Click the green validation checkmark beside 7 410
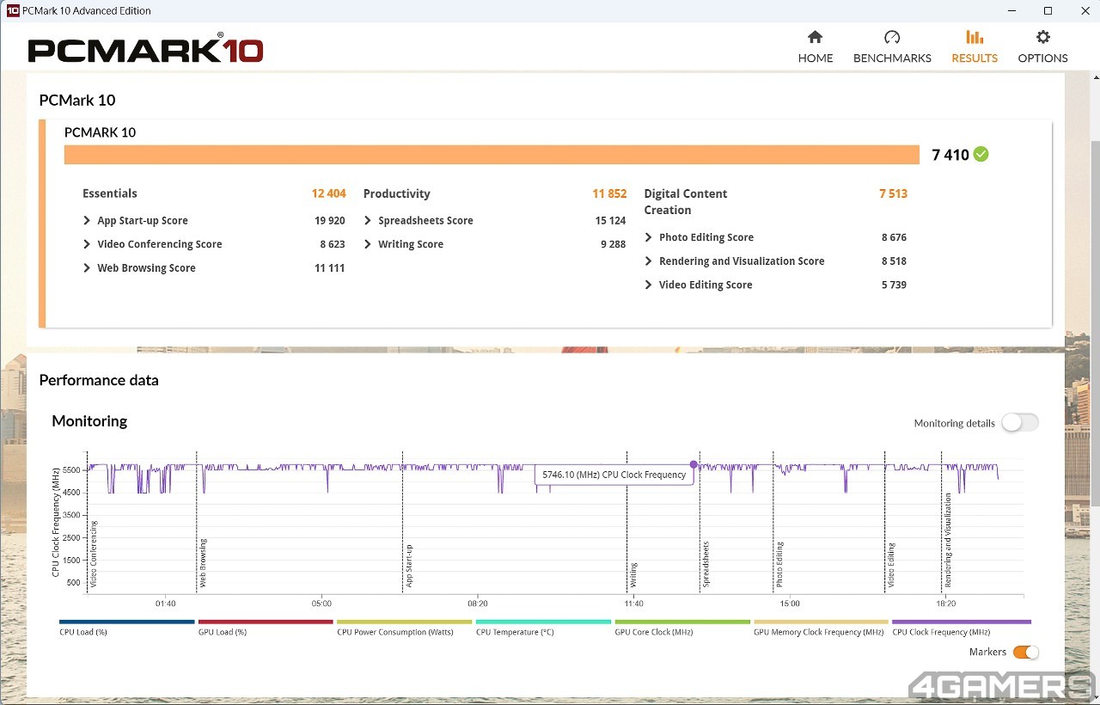 [x=981, y=154]
